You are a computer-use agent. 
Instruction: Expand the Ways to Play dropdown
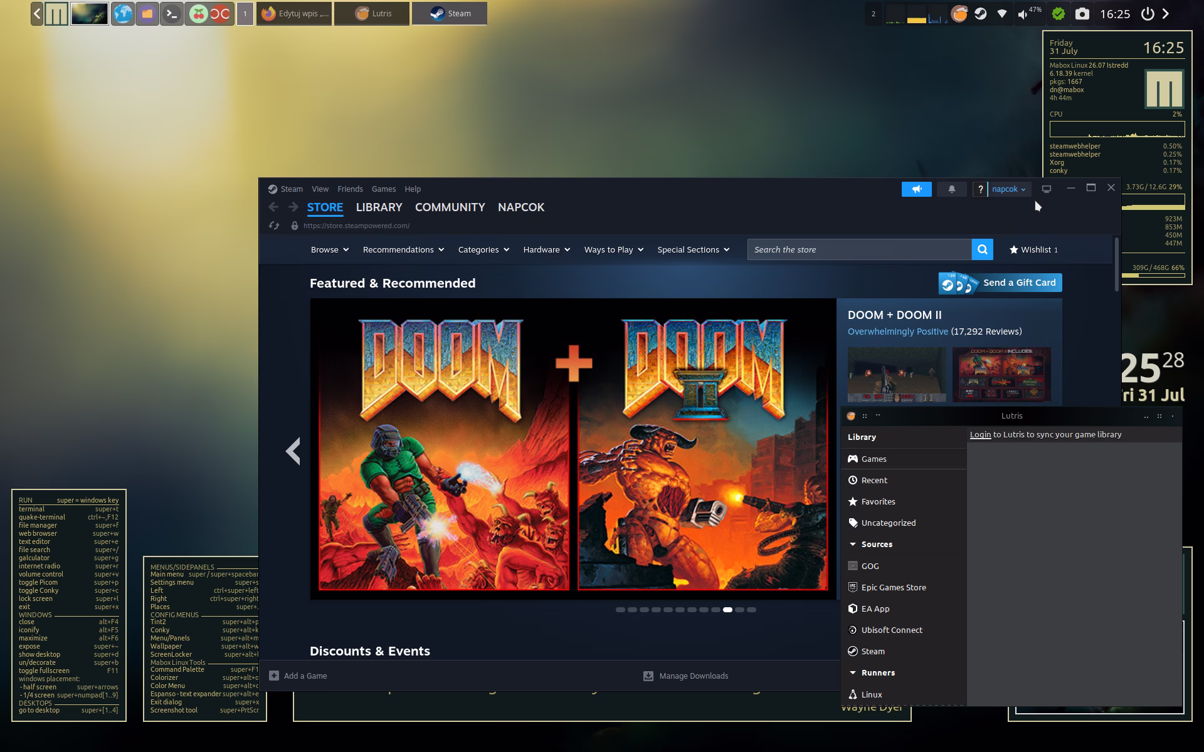click(614, 249)
